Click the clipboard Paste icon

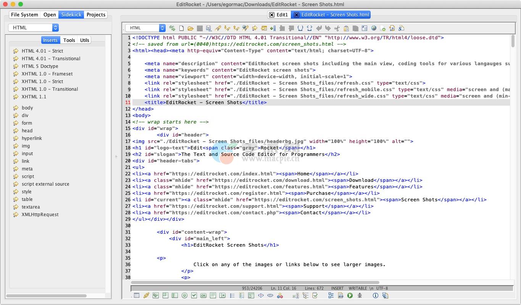coord(346,28)
